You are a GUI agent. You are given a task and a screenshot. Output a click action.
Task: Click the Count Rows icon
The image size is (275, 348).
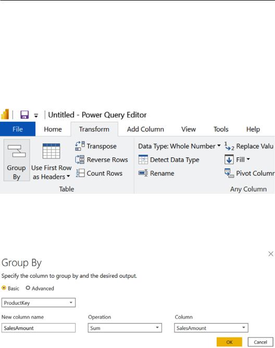point(80,173)
